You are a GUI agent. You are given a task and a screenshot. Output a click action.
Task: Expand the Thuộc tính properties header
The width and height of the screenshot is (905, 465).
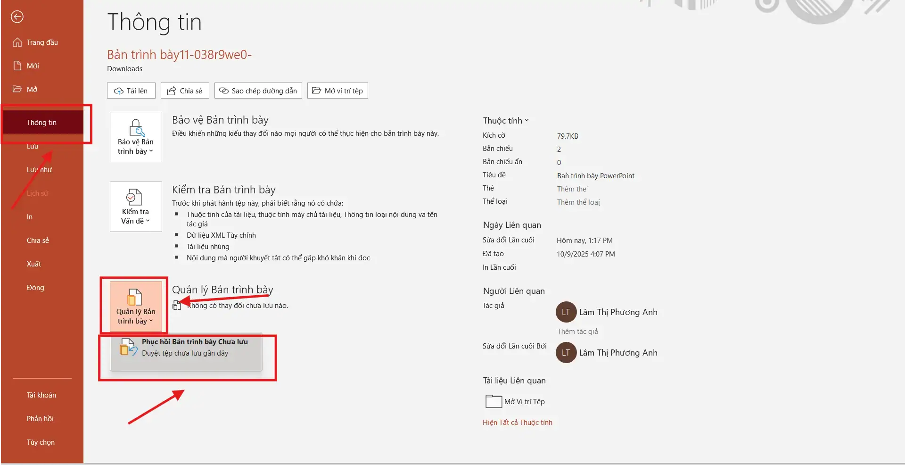pos(505,121)
